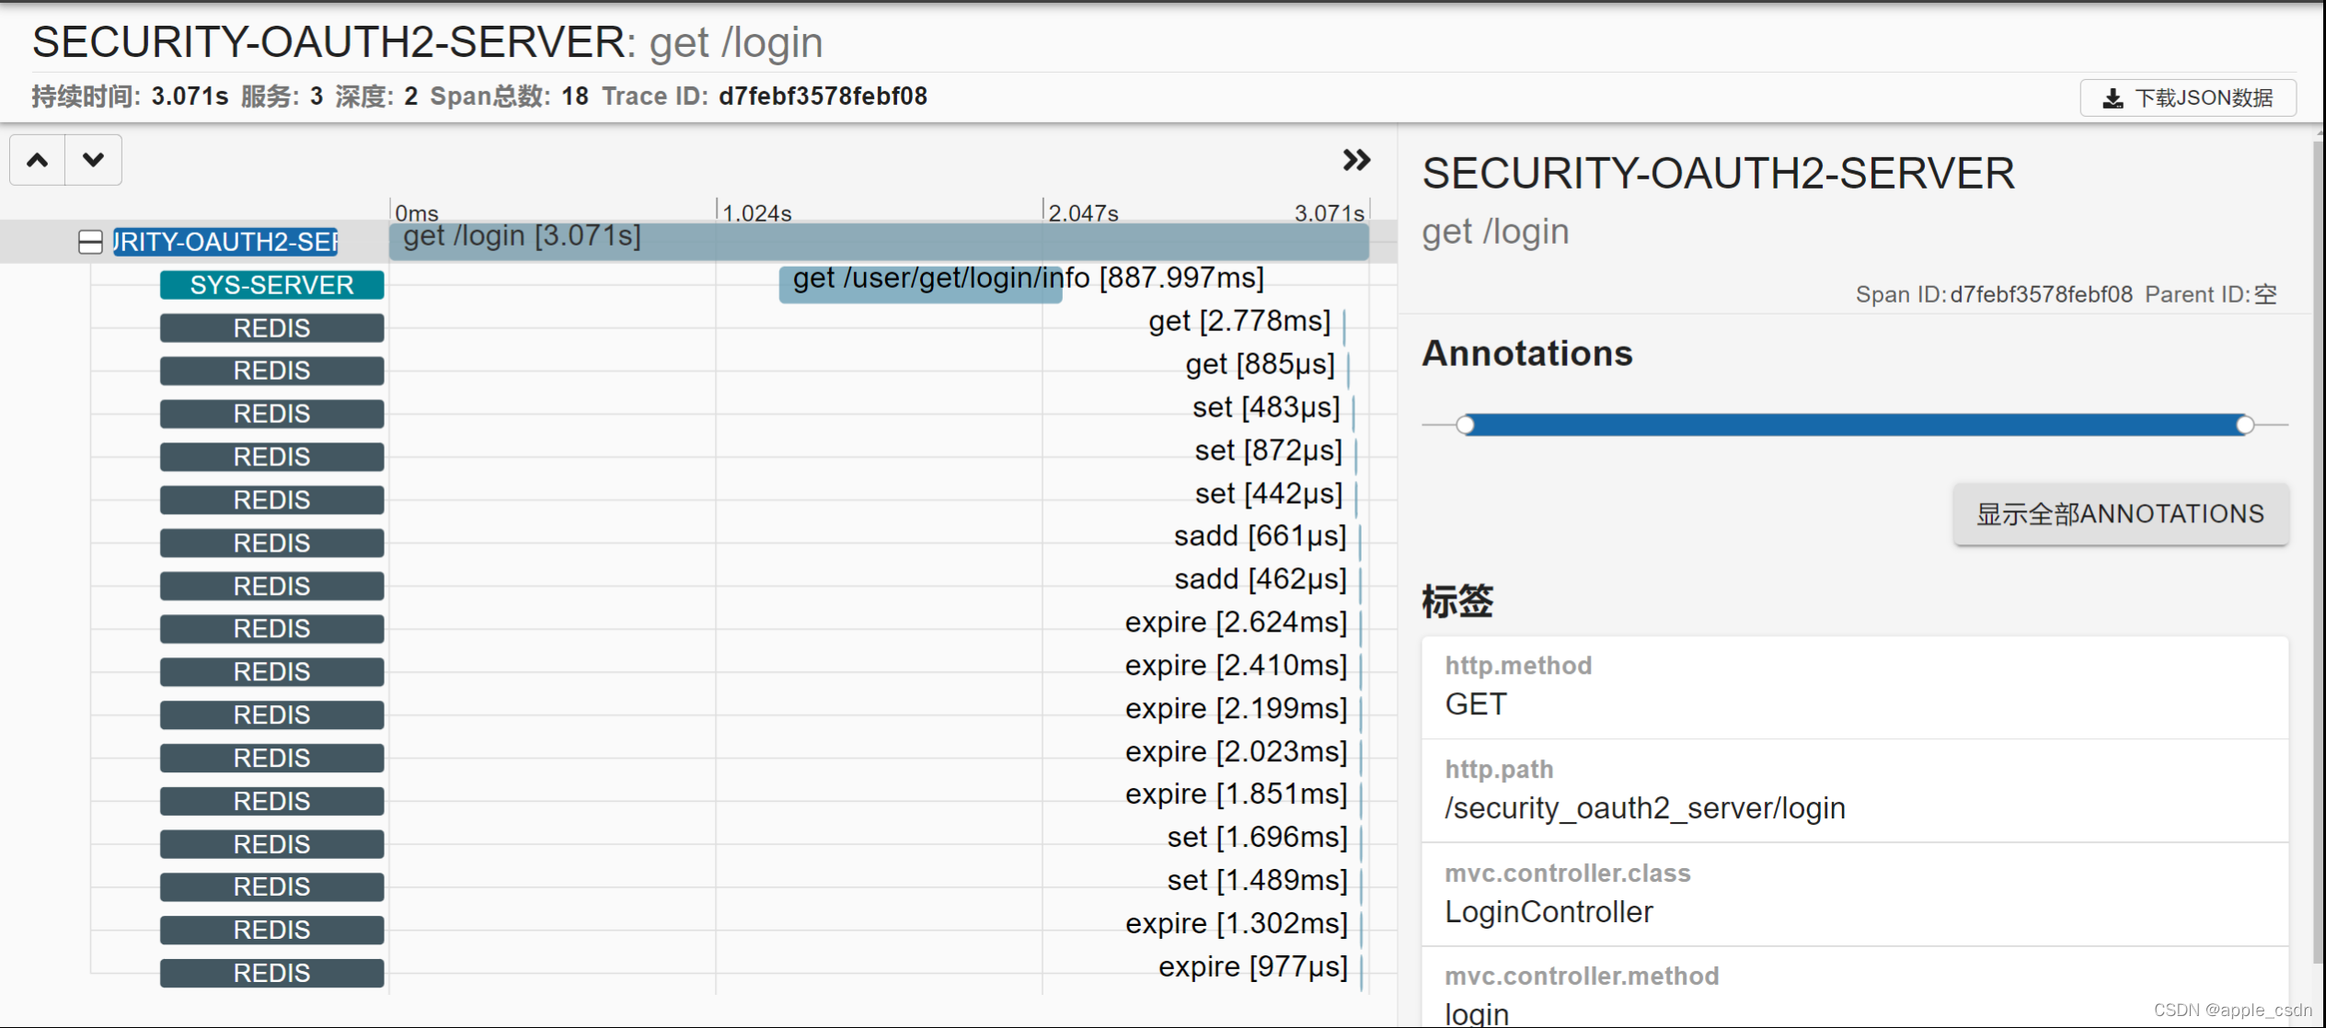Select the SYS-SERVER span row
Screen dimensions: 2326x1028
tap(271, 285)
